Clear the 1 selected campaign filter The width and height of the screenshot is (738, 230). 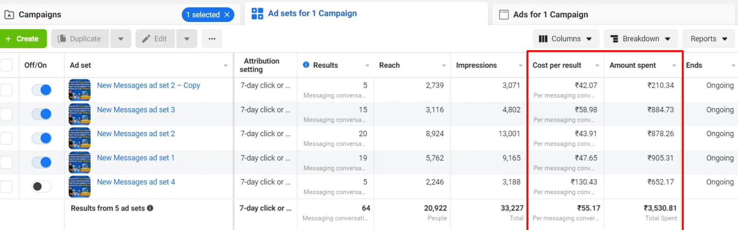pos(227,15)
